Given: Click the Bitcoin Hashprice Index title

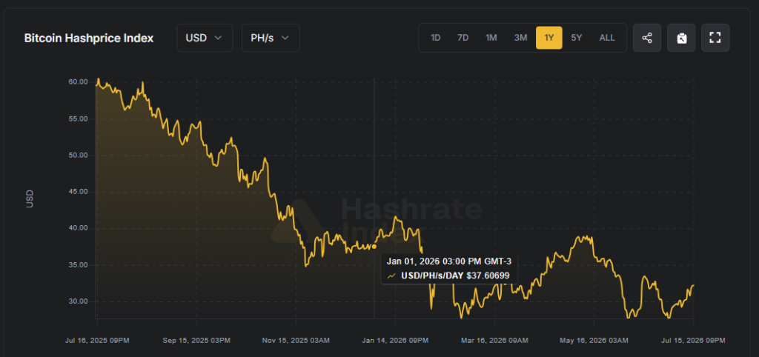Looking at the screenshot, I should coord(89,39).
